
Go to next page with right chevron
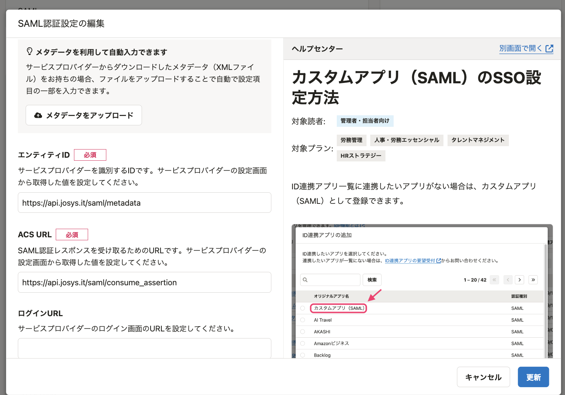click(520, 280)
